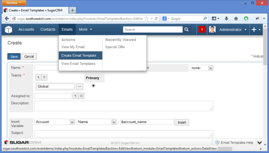The height and width of the screenshot is (153, 269).
Task: Open the recently viewed Special Offer
Action: click(x=115, y=47)
